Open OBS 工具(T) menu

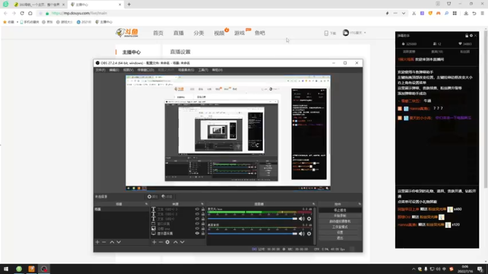coord(203,70)
